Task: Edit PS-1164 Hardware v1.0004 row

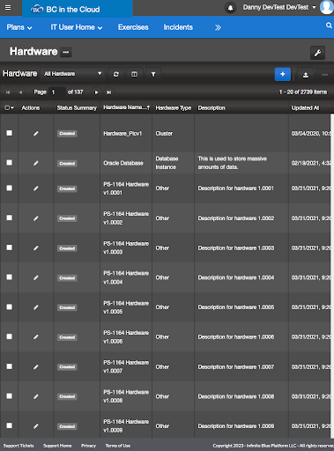Action: [36, 277]
